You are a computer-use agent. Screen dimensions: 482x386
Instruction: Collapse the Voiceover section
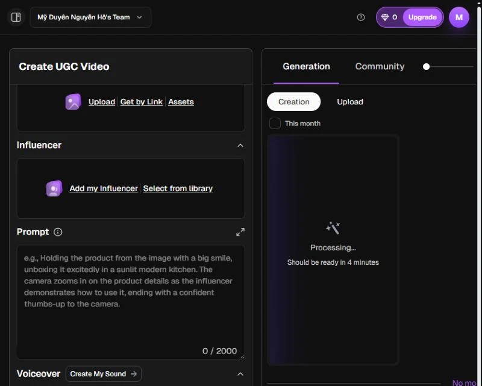tap(240, 374)
